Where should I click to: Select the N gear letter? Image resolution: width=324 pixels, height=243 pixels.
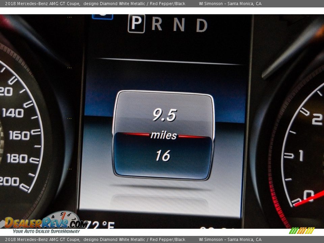coord(179,25)
